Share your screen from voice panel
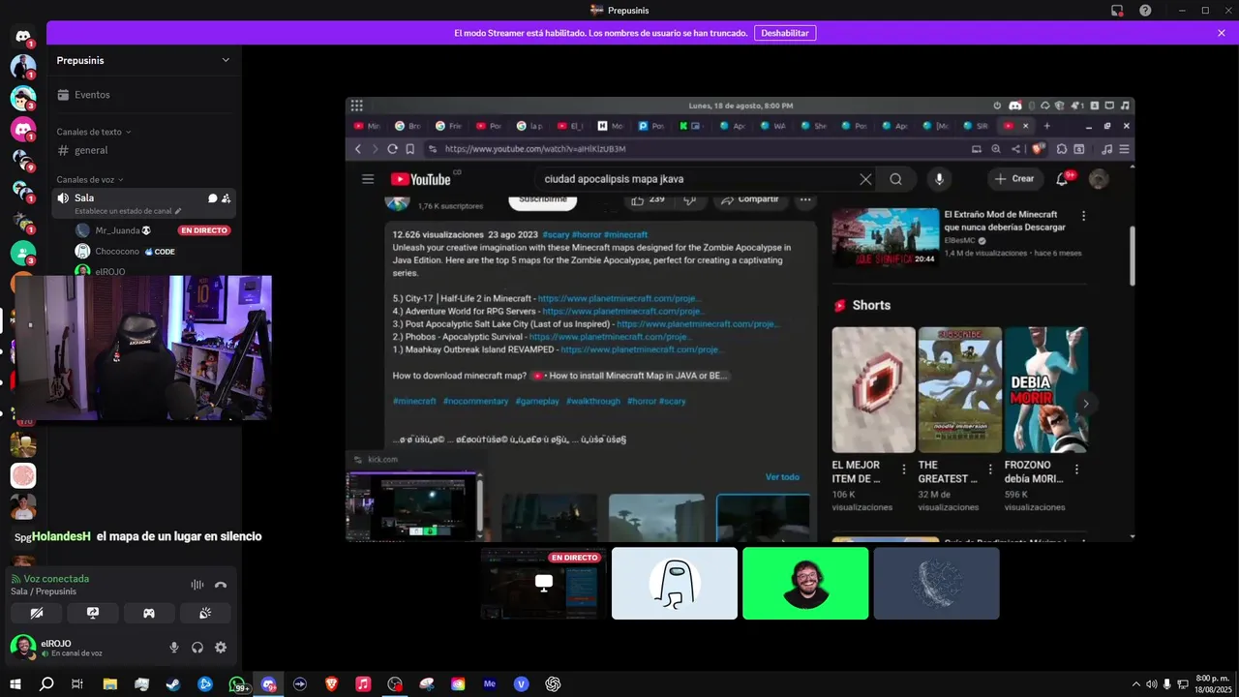Image resolution: width=1239 pixels, height=697 pixels. pos(93,613)
